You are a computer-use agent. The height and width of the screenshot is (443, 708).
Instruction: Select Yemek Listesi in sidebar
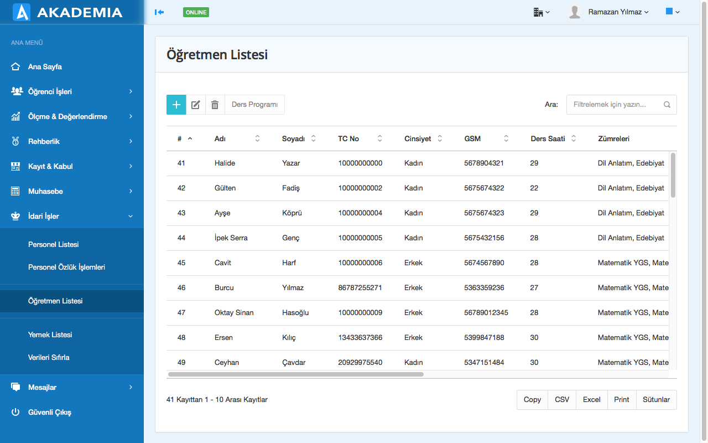tap(50, 335)
